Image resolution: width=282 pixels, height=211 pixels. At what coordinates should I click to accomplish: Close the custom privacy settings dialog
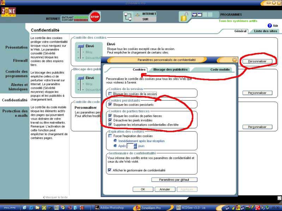pyautogui.click(x=234, y=60)
